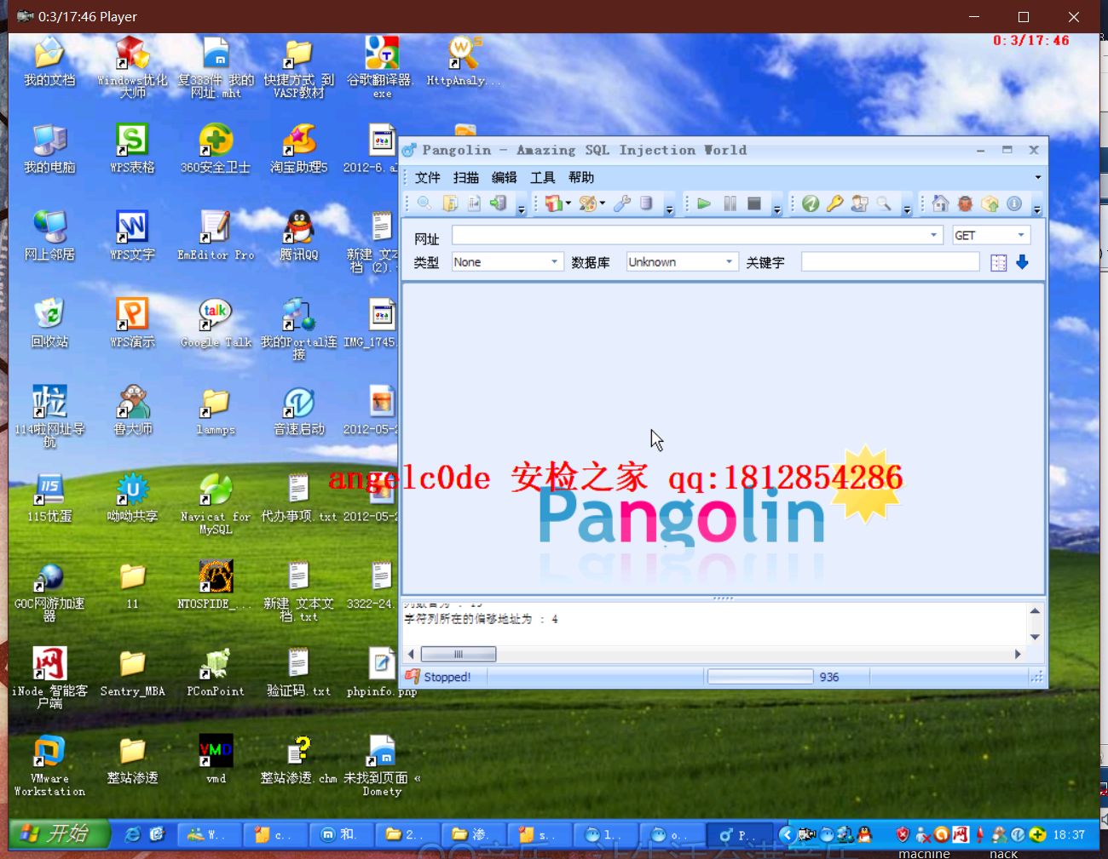This screenshot has width=1108, height=859.
Task: Click the blue info circle toolbar icon
Action: click(1014, 203)
